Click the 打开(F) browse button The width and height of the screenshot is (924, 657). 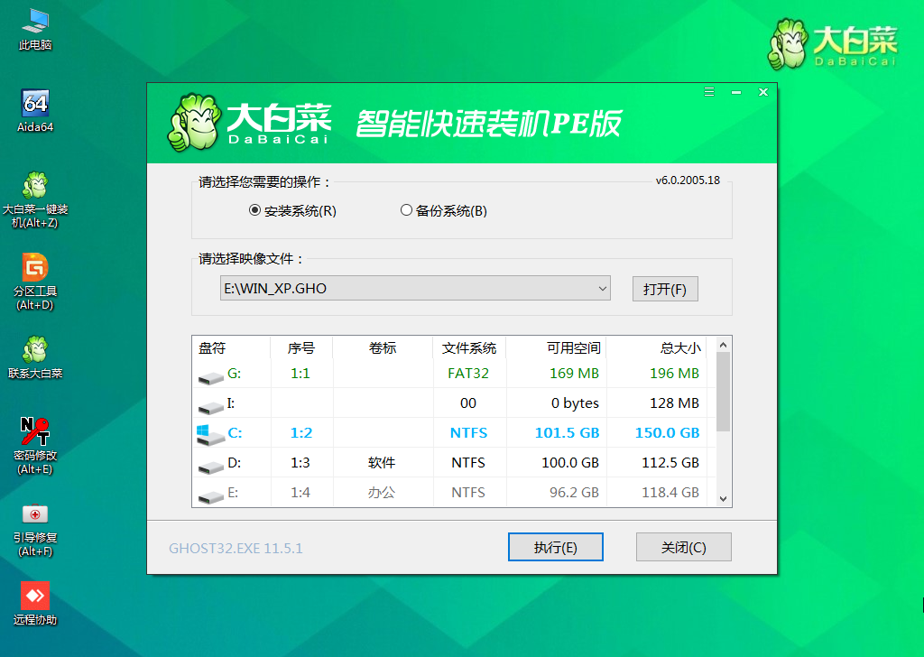pos(665,289)
